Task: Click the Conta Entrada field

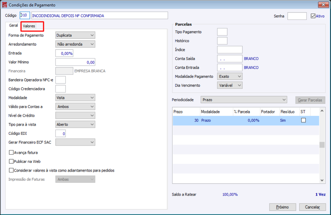Action: point(230,67)
